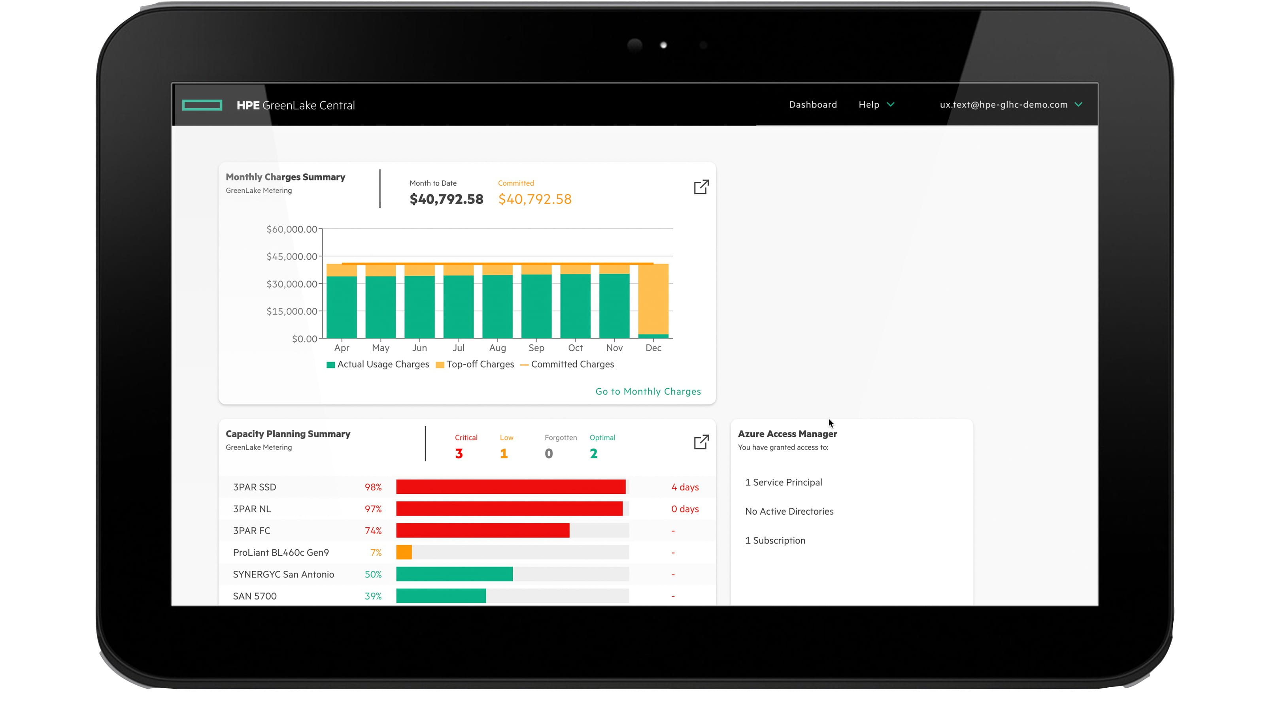
Task: Click the Month to Date amount
Action: click(x=446, y=199)
